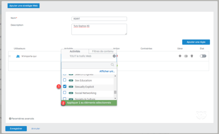Click the Description text area
The width and height of the screenshot is (219, 134).
click(x=99, y=29)
